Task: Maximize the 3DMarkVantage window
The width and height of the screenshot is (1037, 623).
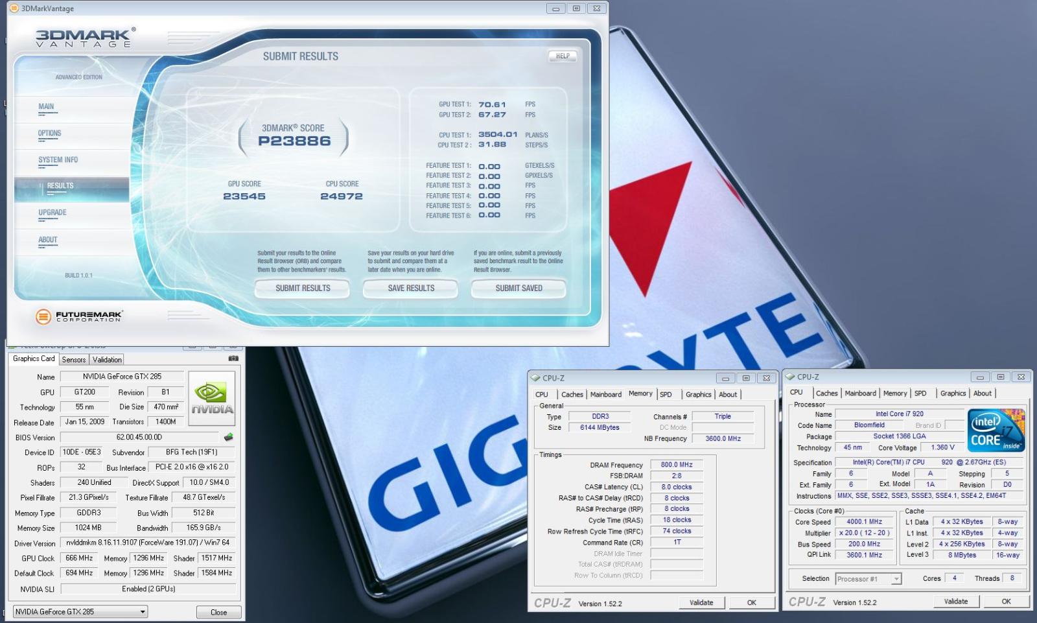Action: click(x=576, y=8)
